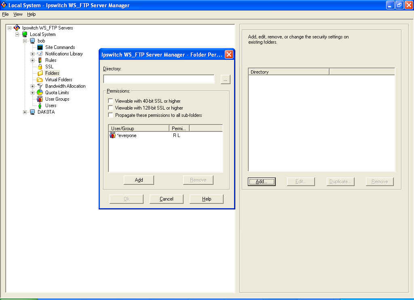Image resolution: width=414 pixels, height=300 pixels.
Task: Open the Help menu
Action: pyautogui.click(x=32, y=14)
